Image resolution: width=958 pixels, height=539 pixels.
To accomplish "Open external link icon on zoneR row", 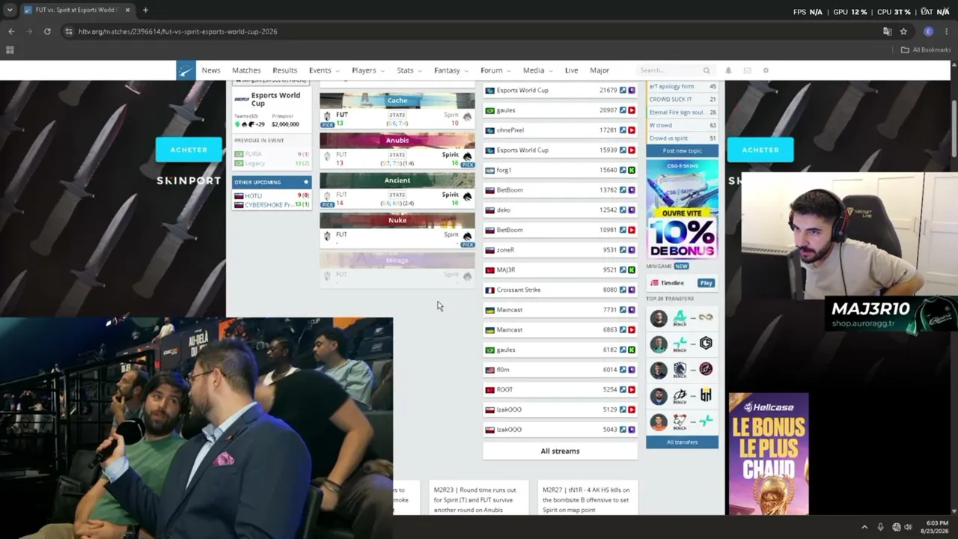I will tap(623, 250).
